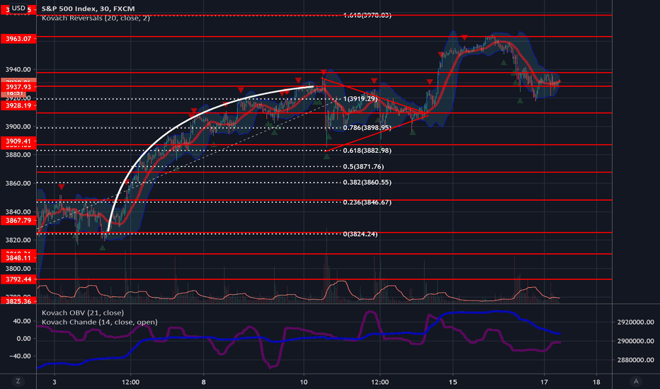Select the 1.618(3978.03) Fibonacci label
Image resolution: width=660 pixels, height=389 pixels.
click(x=367, y=15)
